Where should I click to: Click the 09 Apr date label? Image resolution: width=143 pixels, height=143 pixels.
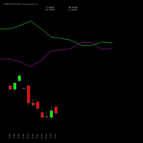pyautogui.click(x=46, y=136)
